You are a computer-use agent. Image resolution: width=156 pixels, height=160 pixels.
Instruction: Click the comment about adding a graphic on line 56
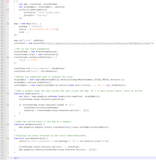78,91
